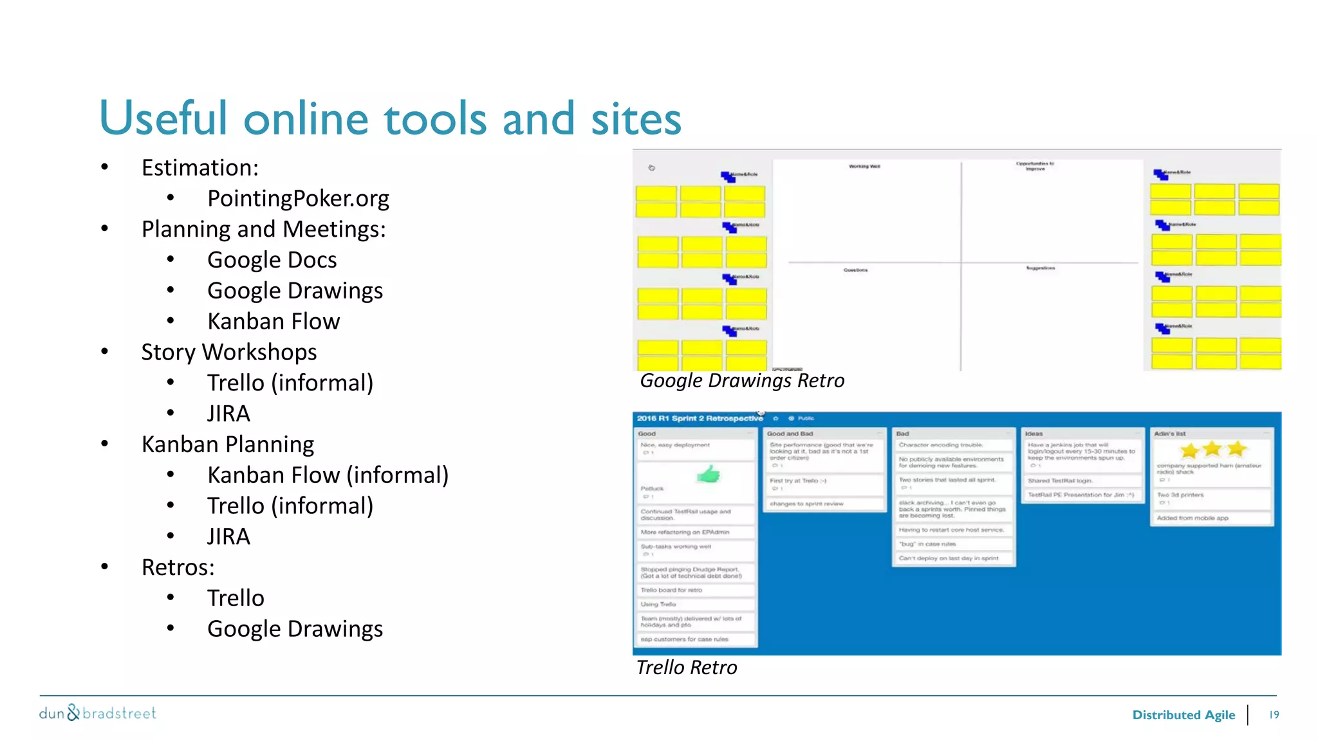The height and width of the screenshot is (741, 1318).
Task: Open 'Character encoding trouble' card
Action: tap(940, 445)
